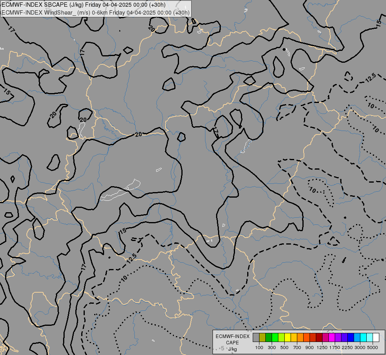
Task: Select the olive swatch in the CAPE legend
Action: (263, 338)
